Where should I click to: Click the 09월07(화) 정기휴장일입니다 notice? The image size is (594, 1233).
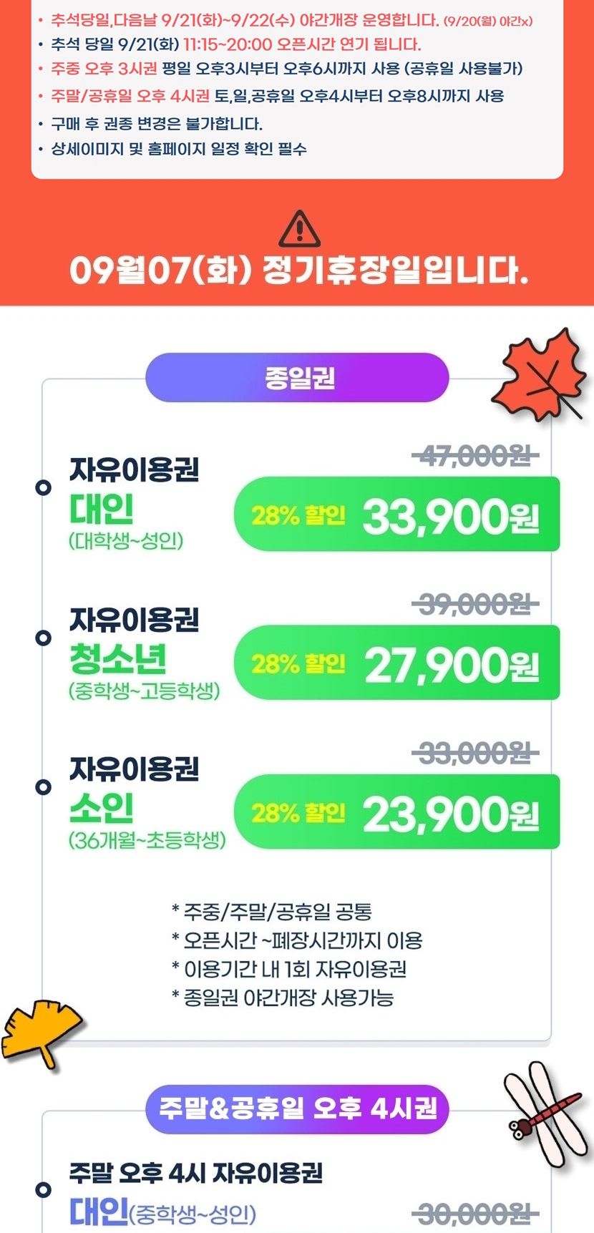[x=298, y=271]
